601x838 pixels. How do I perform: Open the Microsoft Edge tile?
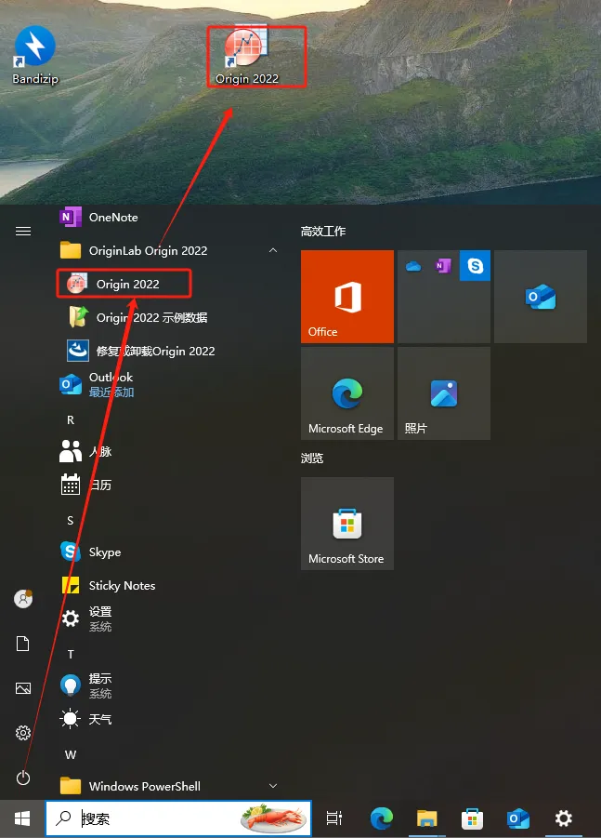347,393
